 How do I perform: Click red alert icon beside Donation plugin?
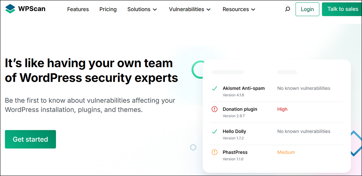point(214,109)
